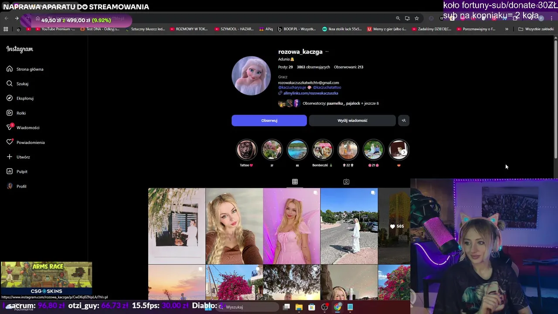This screenshot has height=314, width=558.
Task: Open Wiadomości messages with badge
Action: [23, 127]
